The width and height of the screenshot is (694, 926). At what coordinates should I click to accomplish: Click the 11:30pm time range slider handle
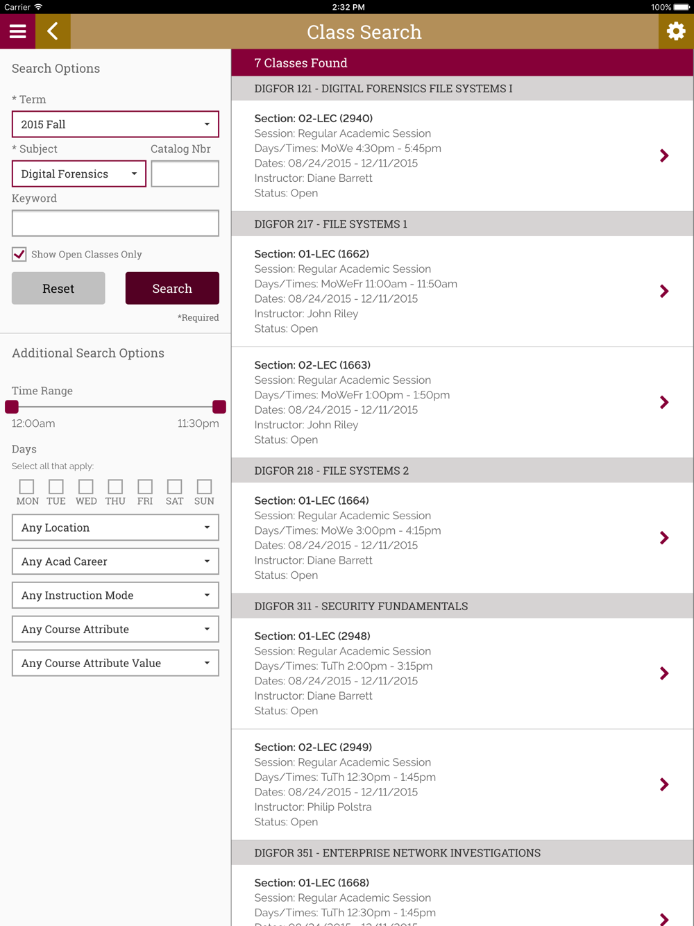point(219,407)
